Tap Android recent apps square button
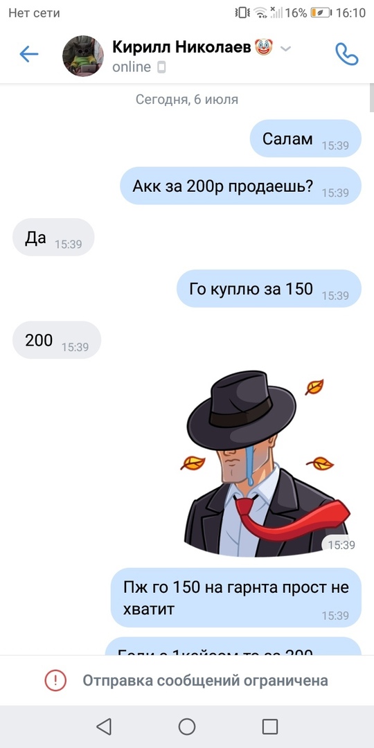The height and width of the screenshot is (748, 374). click(x=270, y=727)
